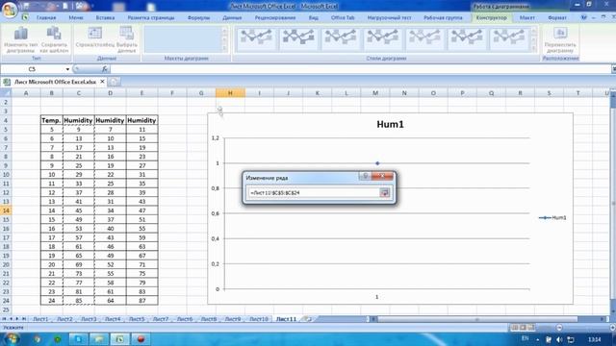Click the fx insert function icon
This screenshot has height=346, width=616.
(x=105, y=69)
